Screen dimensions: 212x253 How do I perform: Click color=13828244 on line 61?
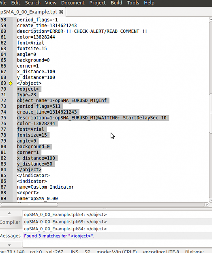coord(36,37)
